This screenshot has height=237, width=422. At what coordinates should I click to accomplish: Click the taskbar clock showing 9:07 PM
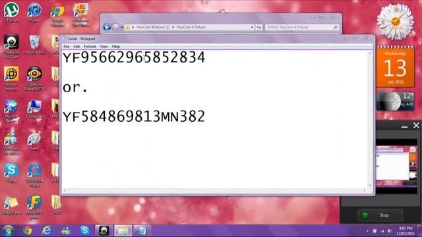(406, 231)
